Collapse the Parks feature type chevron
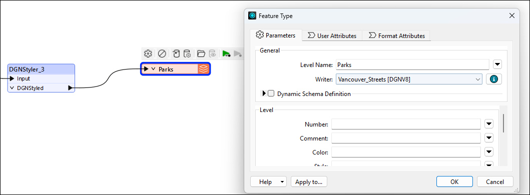530x195 pixels. [153, 69]
